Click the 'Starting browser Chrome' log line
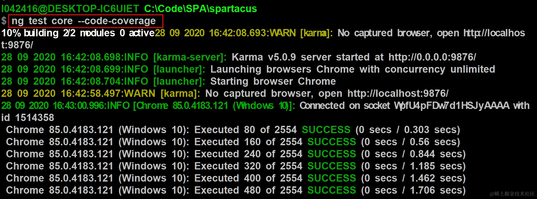Image resolution: width=537 pixels, height=199 pixels. (169, 81)
